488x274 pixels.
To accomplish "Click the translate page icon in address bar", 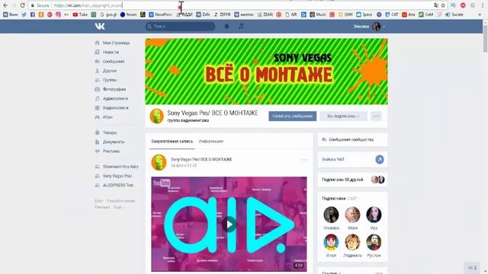I will [436, 5].
